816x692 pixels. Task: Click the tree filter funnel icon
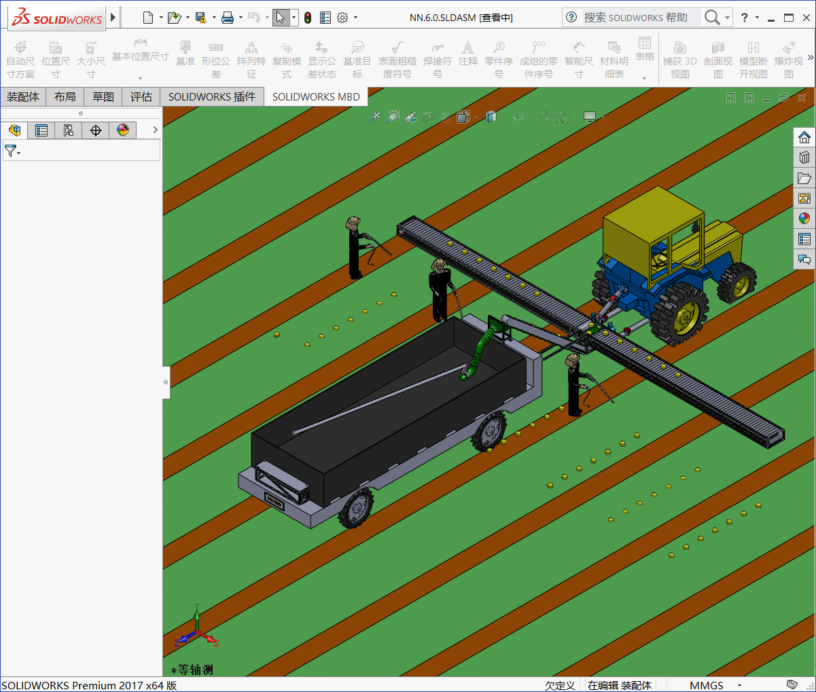(x=10, y=151)
